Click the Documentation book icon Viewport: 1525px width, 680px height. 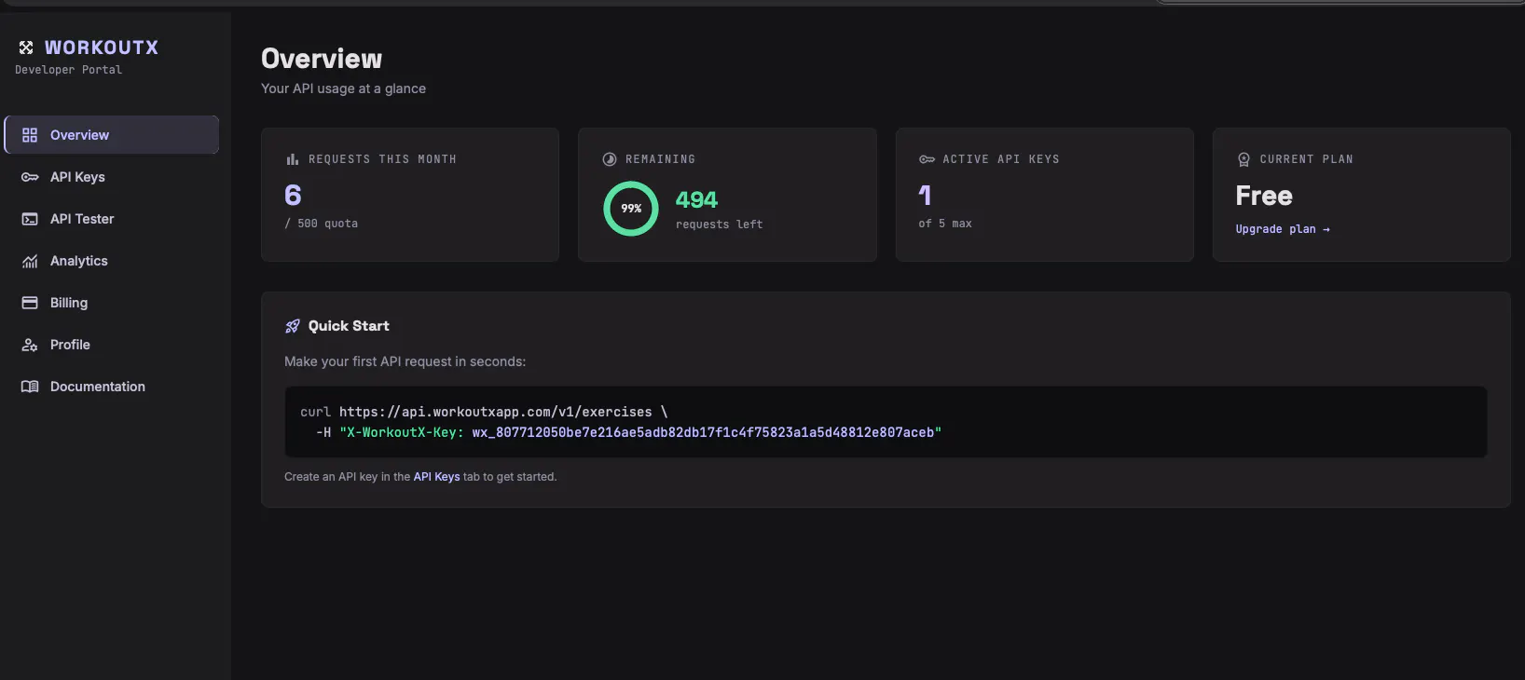coord(30,387)
